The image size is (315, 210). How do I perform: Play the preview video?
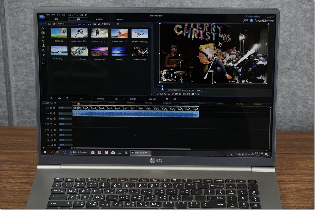[157, 94]
